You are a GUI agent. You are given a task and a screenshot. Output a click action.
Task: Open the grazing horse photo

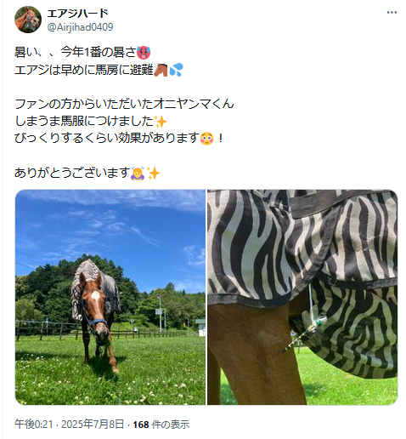(x=110, y=297)
